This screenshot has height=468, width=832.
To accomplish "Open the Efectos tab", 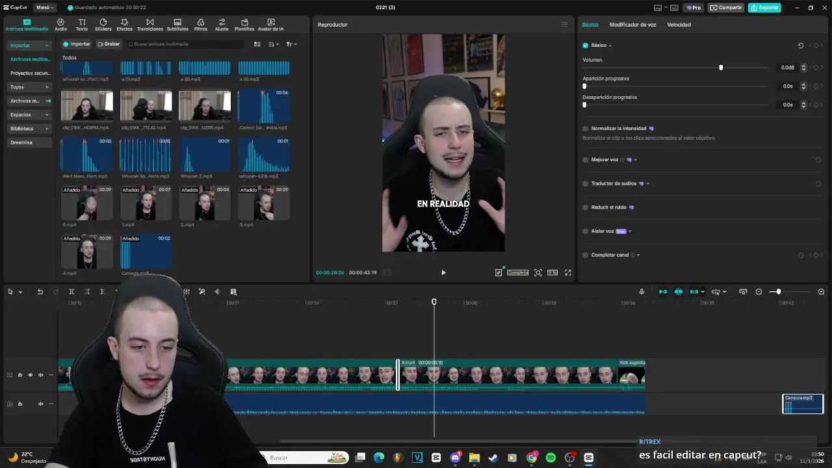I will [124, 25].
